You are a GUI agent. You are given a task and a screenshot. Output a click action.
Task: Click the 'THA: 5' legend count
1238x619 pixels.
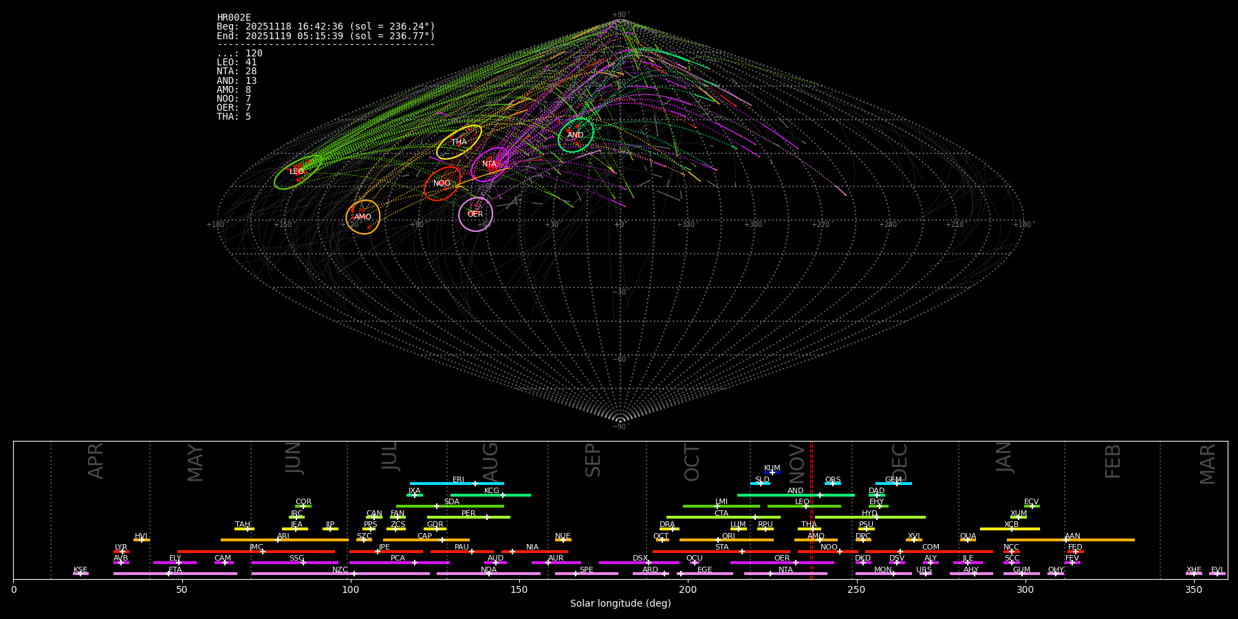pyautogui.click(x=234, y=117)
